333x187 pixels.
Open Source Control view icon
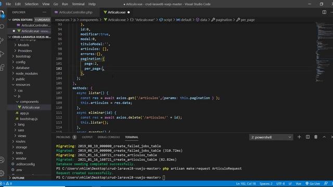pos(2,40)
